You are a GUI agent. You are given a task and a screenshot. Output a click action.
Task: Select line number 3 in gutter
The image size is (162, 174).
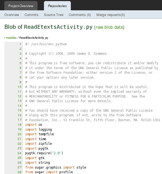20,54
